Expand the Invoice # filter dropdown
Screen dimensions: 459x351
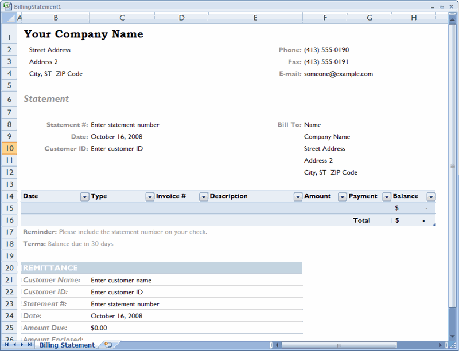(x=203, y=197)
